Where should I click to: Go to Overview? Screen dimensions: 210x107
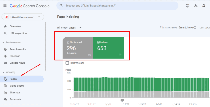click(15, 27)
